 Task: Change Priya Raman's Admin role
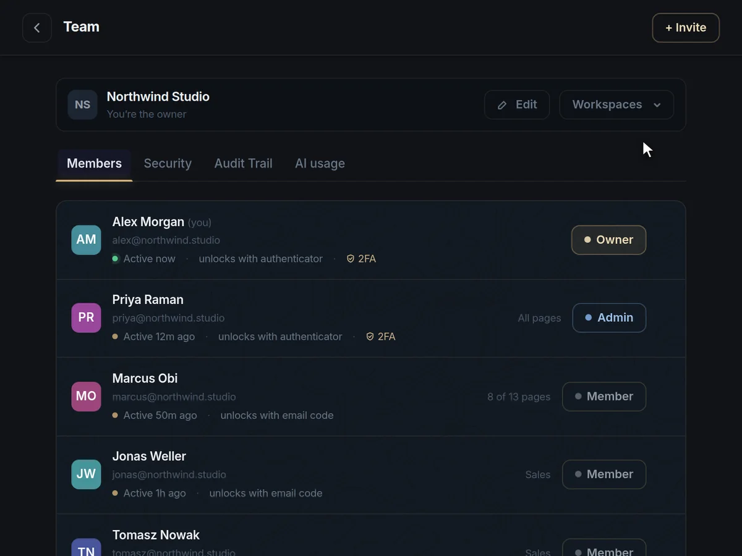point(609,318)
